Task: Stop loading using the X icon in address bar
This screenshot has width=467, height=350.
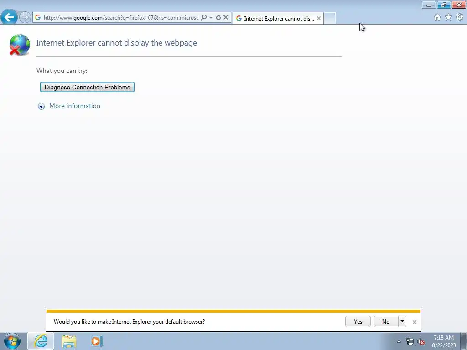Action: coord(226,18)
